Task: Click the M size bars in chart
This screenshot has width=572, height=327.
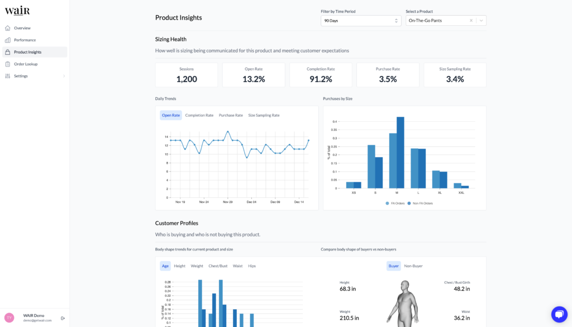Action: click(397, 153)
